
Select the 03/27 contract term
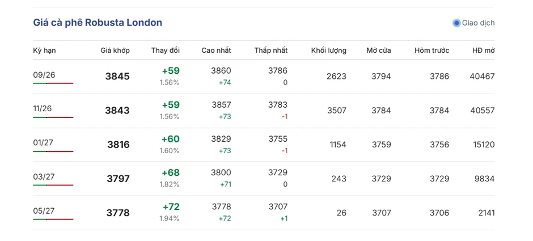(44, 177)
